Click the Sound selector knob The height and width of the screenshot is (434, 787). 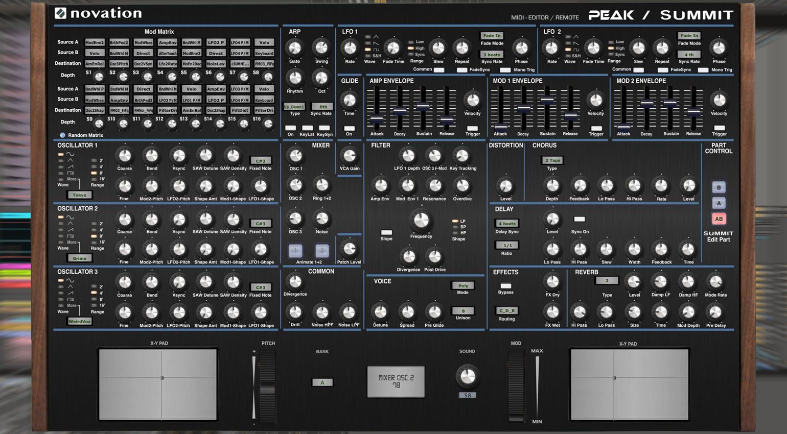[x=467, y=377]
